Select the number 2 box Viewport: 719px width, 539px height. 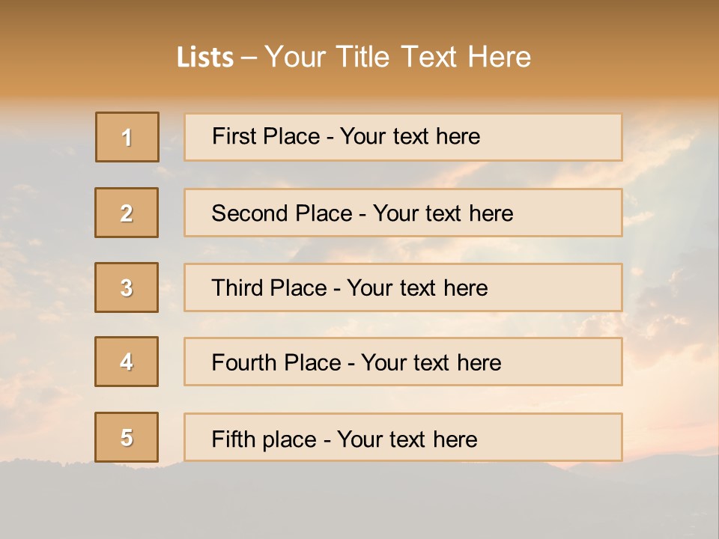coord(127,213)
